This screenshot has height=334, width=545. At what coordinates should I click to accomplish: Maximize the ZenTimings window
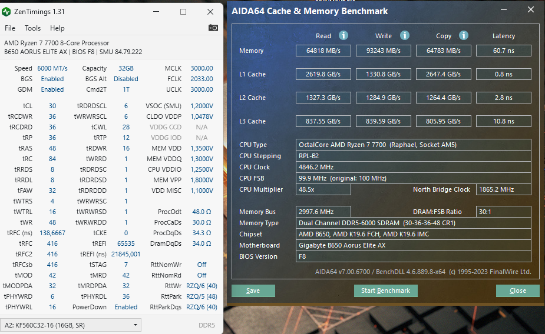click(183, 11)
